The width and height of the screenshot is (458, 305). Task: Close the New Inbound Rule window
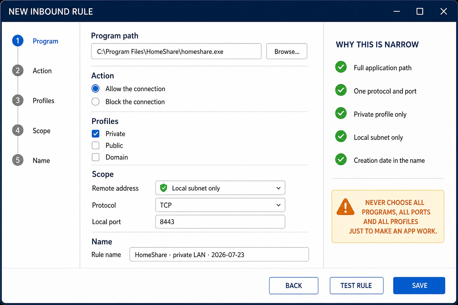(x=444, y=11)
